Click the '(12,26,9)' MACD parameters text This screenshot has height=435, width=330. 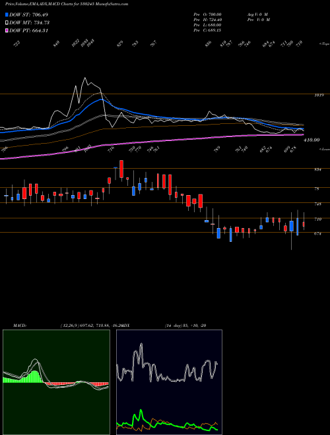pyautogui.click(x=69, y=326)
